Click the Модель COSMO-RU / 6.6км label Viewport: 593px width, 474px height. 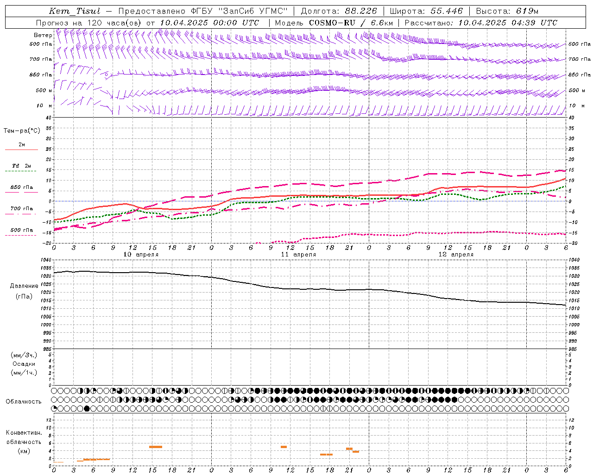pyautogui.click(x=334, y=23)
